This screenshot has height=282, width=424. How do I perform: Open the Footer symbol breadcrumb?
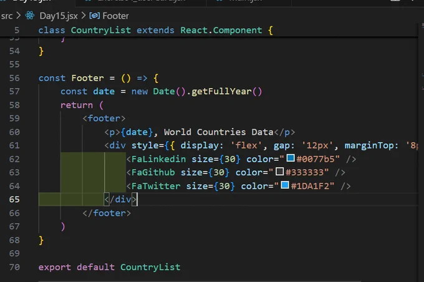point(116,16)
